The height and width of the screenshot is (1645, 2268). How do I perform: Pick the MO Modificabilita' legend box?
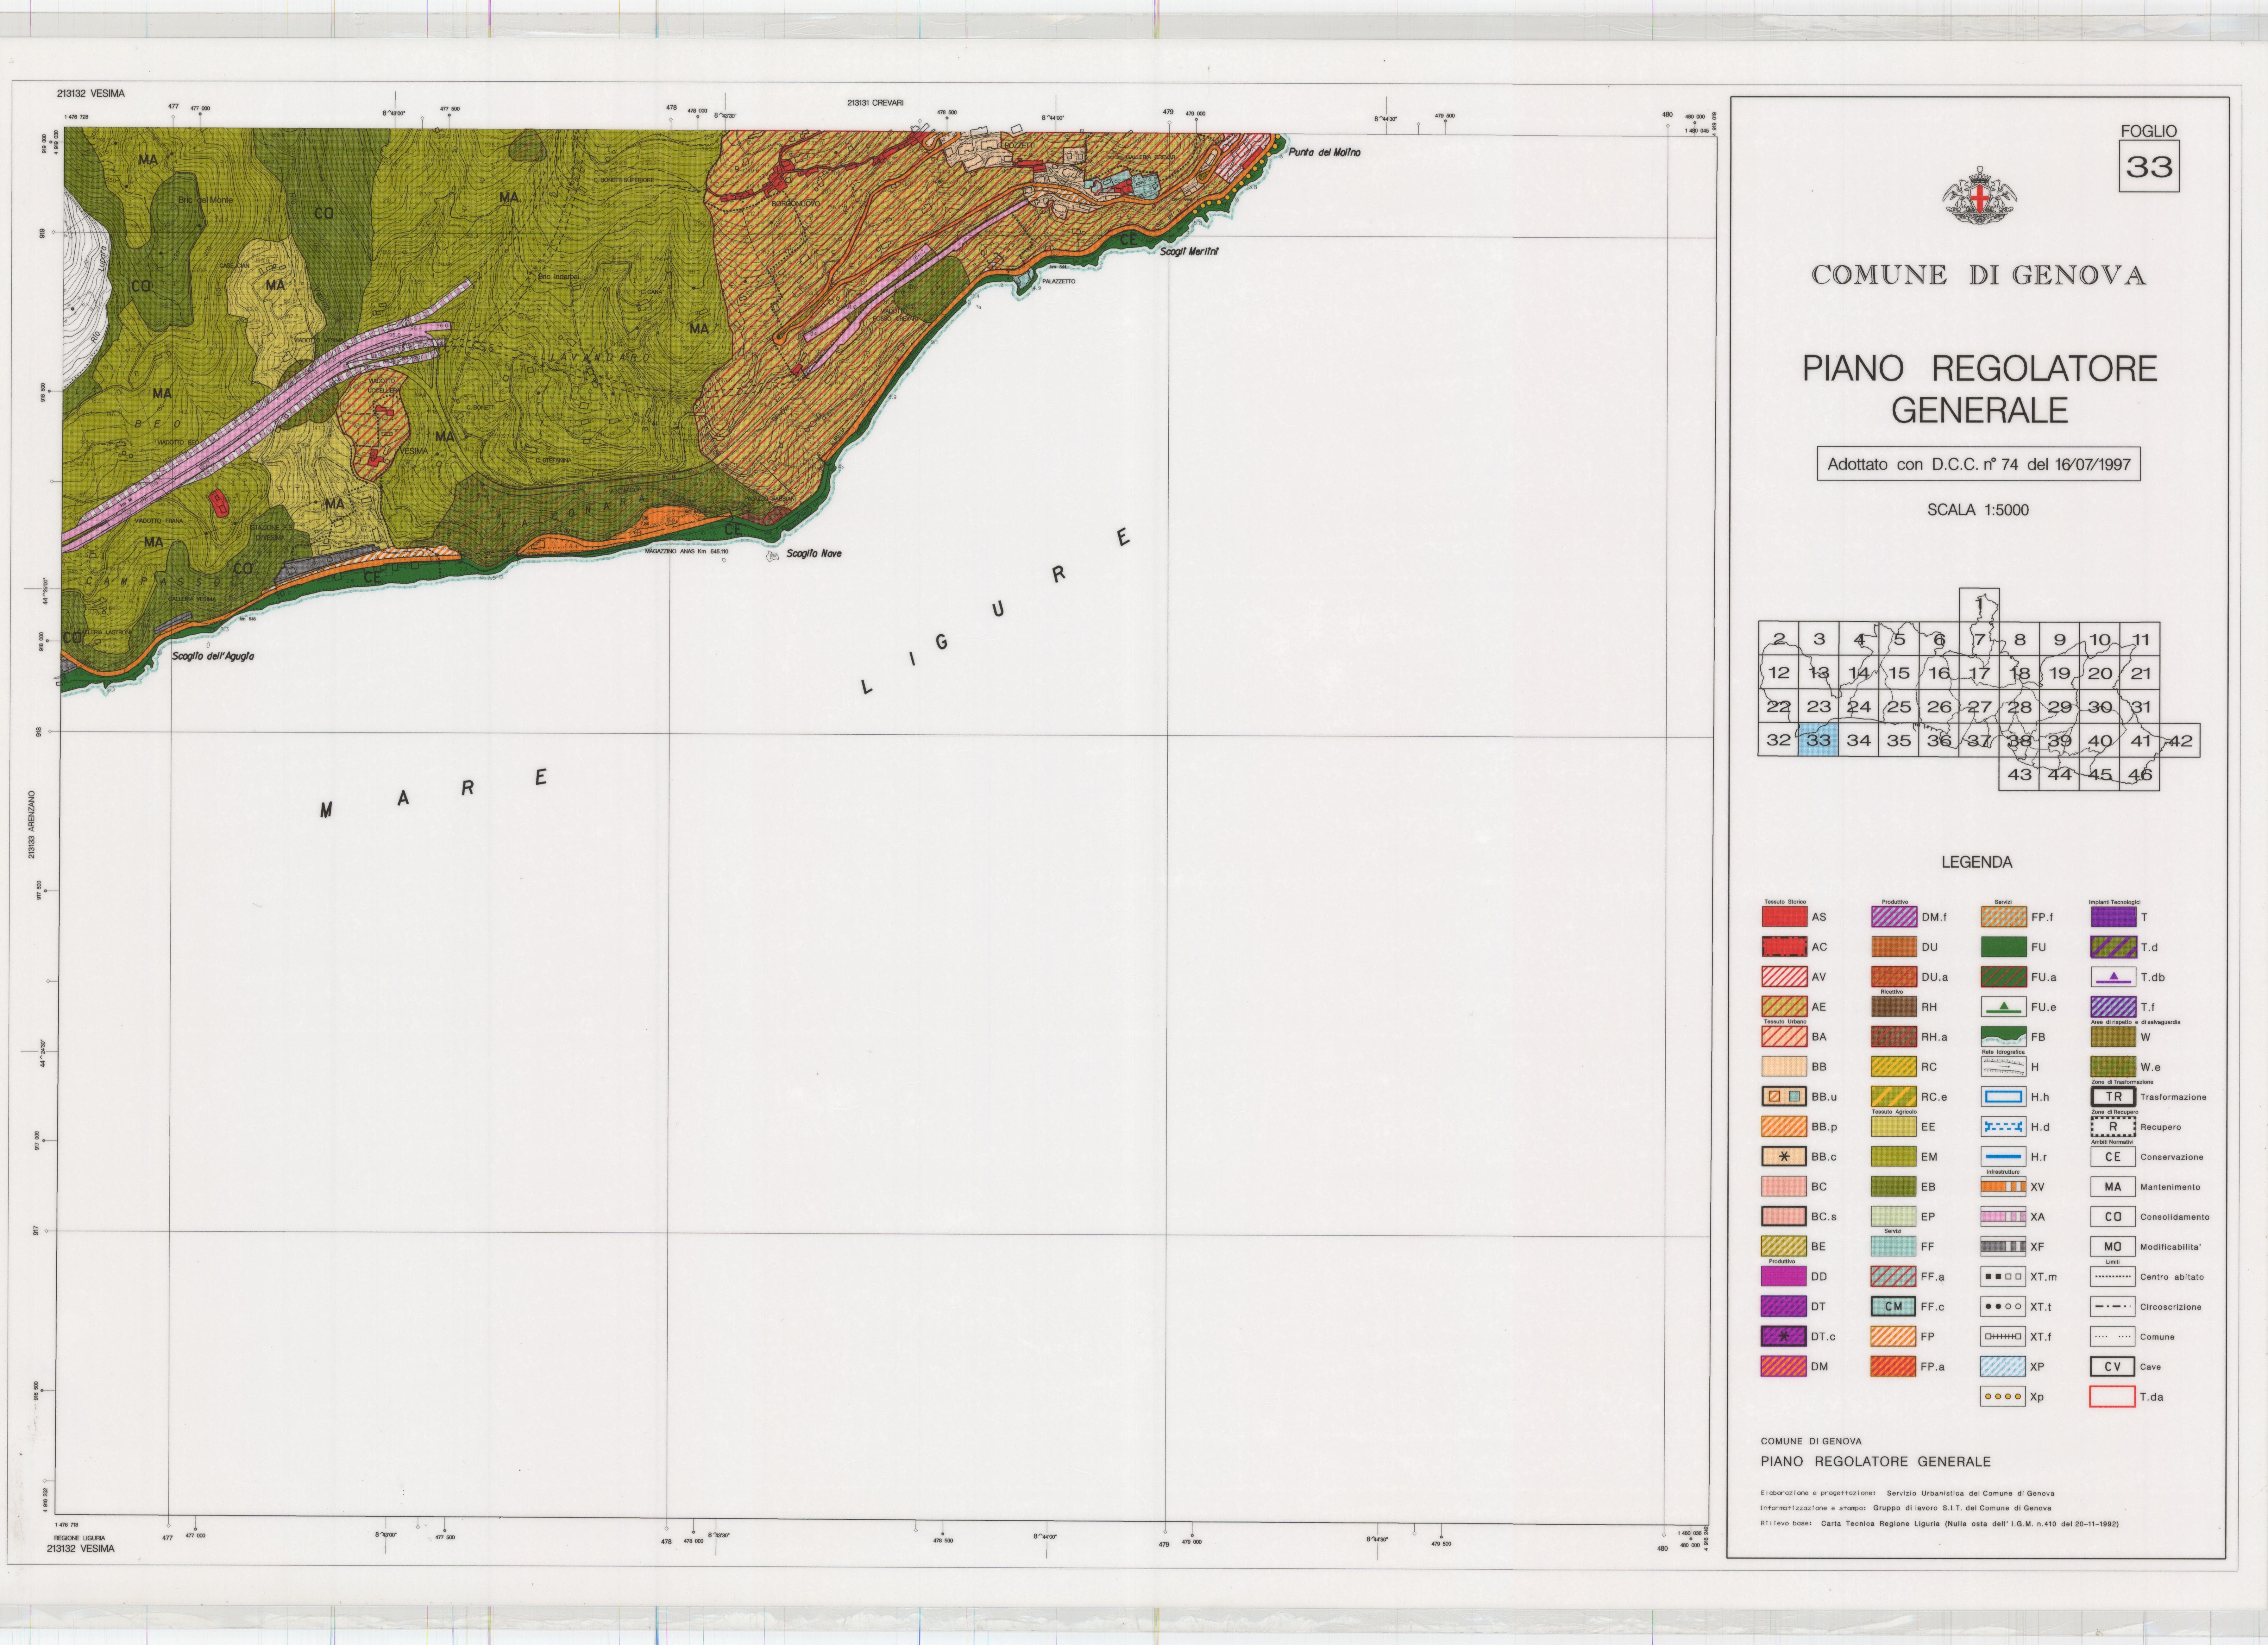pos(2113,1247)
